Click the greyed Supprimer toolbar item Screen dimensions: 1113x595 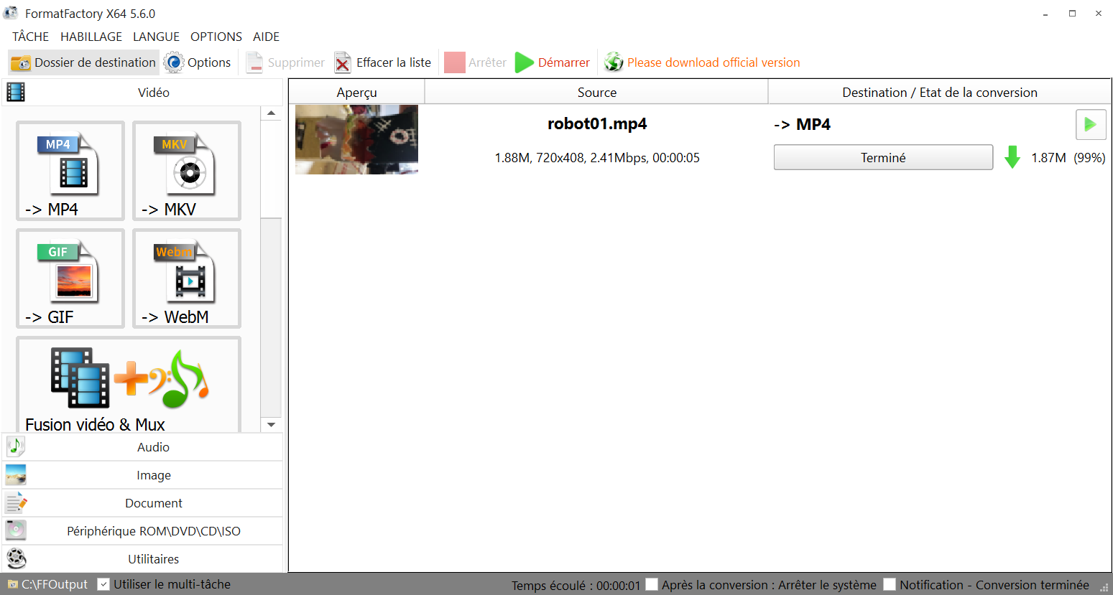tap(285, 62)
